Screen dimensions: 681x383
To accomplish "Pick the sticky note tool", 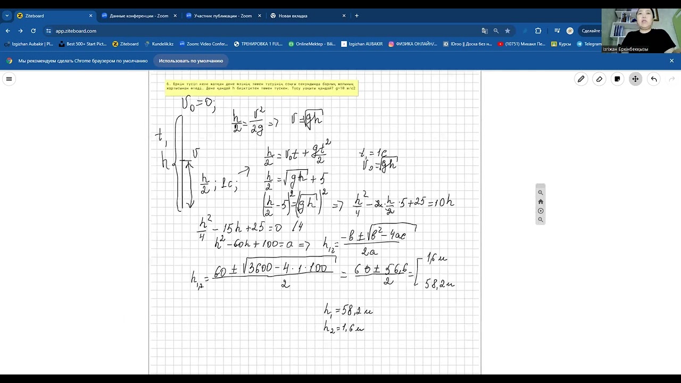I will 617,79.
